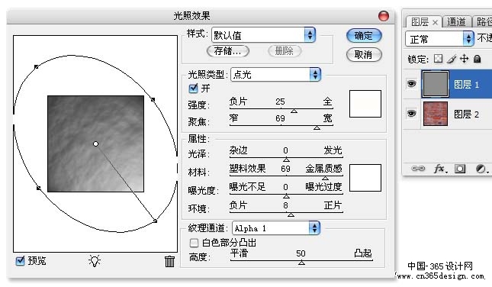Click the 取消 cancel button

click(364, 55)
